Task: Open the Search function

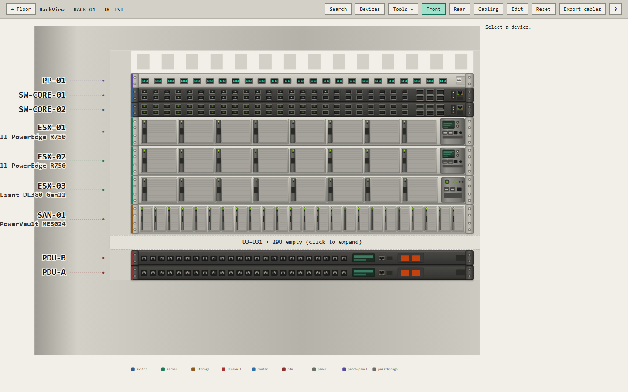Action: tap(338, 9)
